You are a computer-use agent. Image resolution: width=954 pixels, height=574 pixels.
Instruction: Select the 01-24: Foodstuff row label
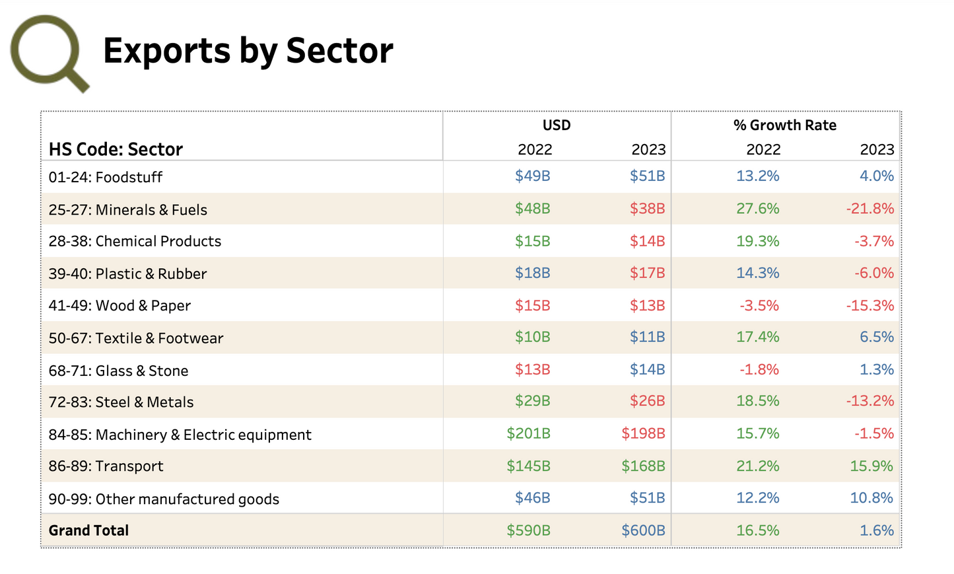point(105,177)
